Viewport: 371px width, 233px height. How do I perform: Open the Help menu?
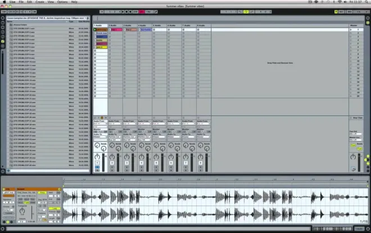[74, 2]
